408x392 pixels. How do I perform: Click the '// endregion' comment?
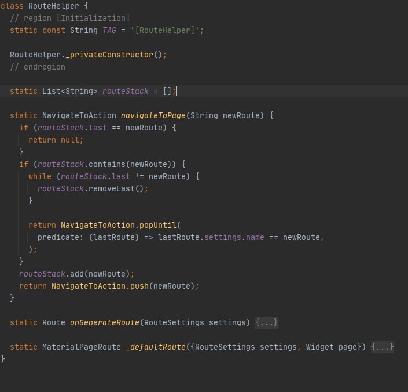38,67
